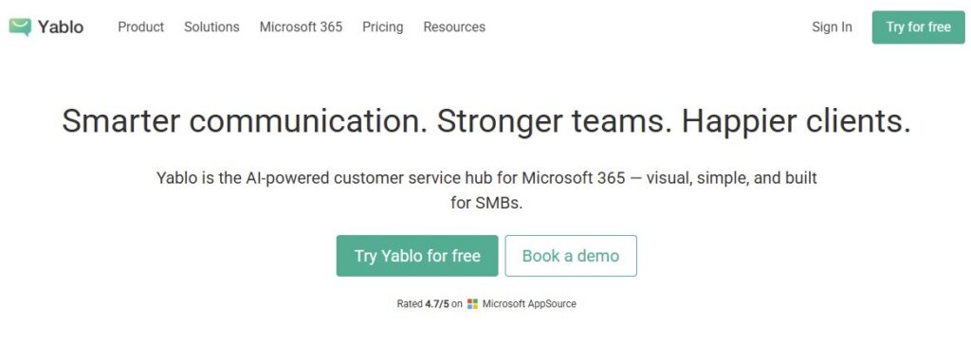This screenshot has width=971, height=343.
Task: Go to the Microsoft 365 page
Action: tap(301, 27)
